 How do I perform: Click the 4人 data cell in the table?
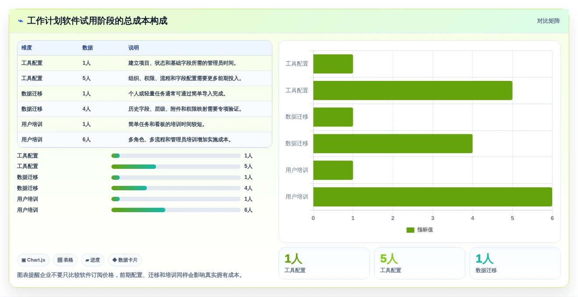pyautogui.click(x=87, y=109)
